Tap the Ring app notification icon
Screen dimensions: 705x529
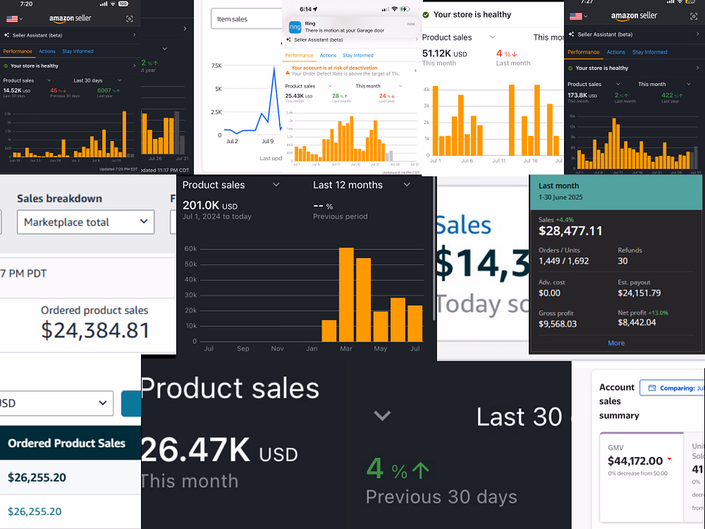pyautogui.click(x=295, y=27)
